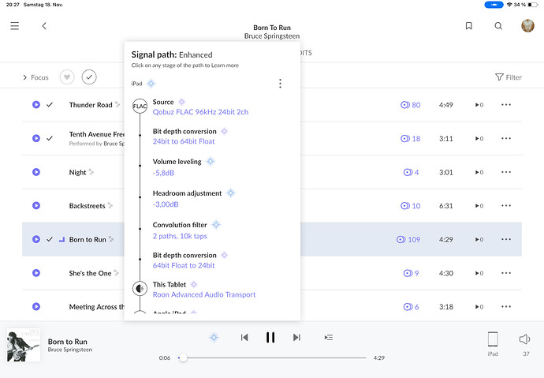
Task: Click the star beside iPad zone label
Action: [x=151, y=84]
